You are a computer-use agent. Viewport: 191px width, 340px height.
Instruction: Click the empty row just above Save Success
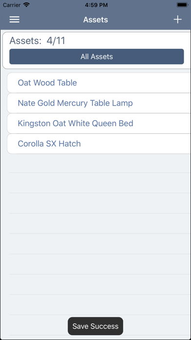(x=100, y=304)
